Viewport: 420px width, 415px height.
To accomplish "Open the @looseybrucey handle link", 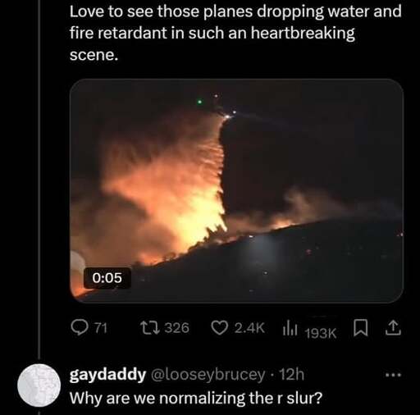I will [x=208, y=375].
